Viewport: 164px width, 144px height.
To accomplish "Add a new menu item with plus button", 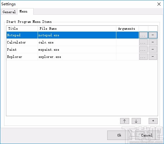I will [153, 121].
